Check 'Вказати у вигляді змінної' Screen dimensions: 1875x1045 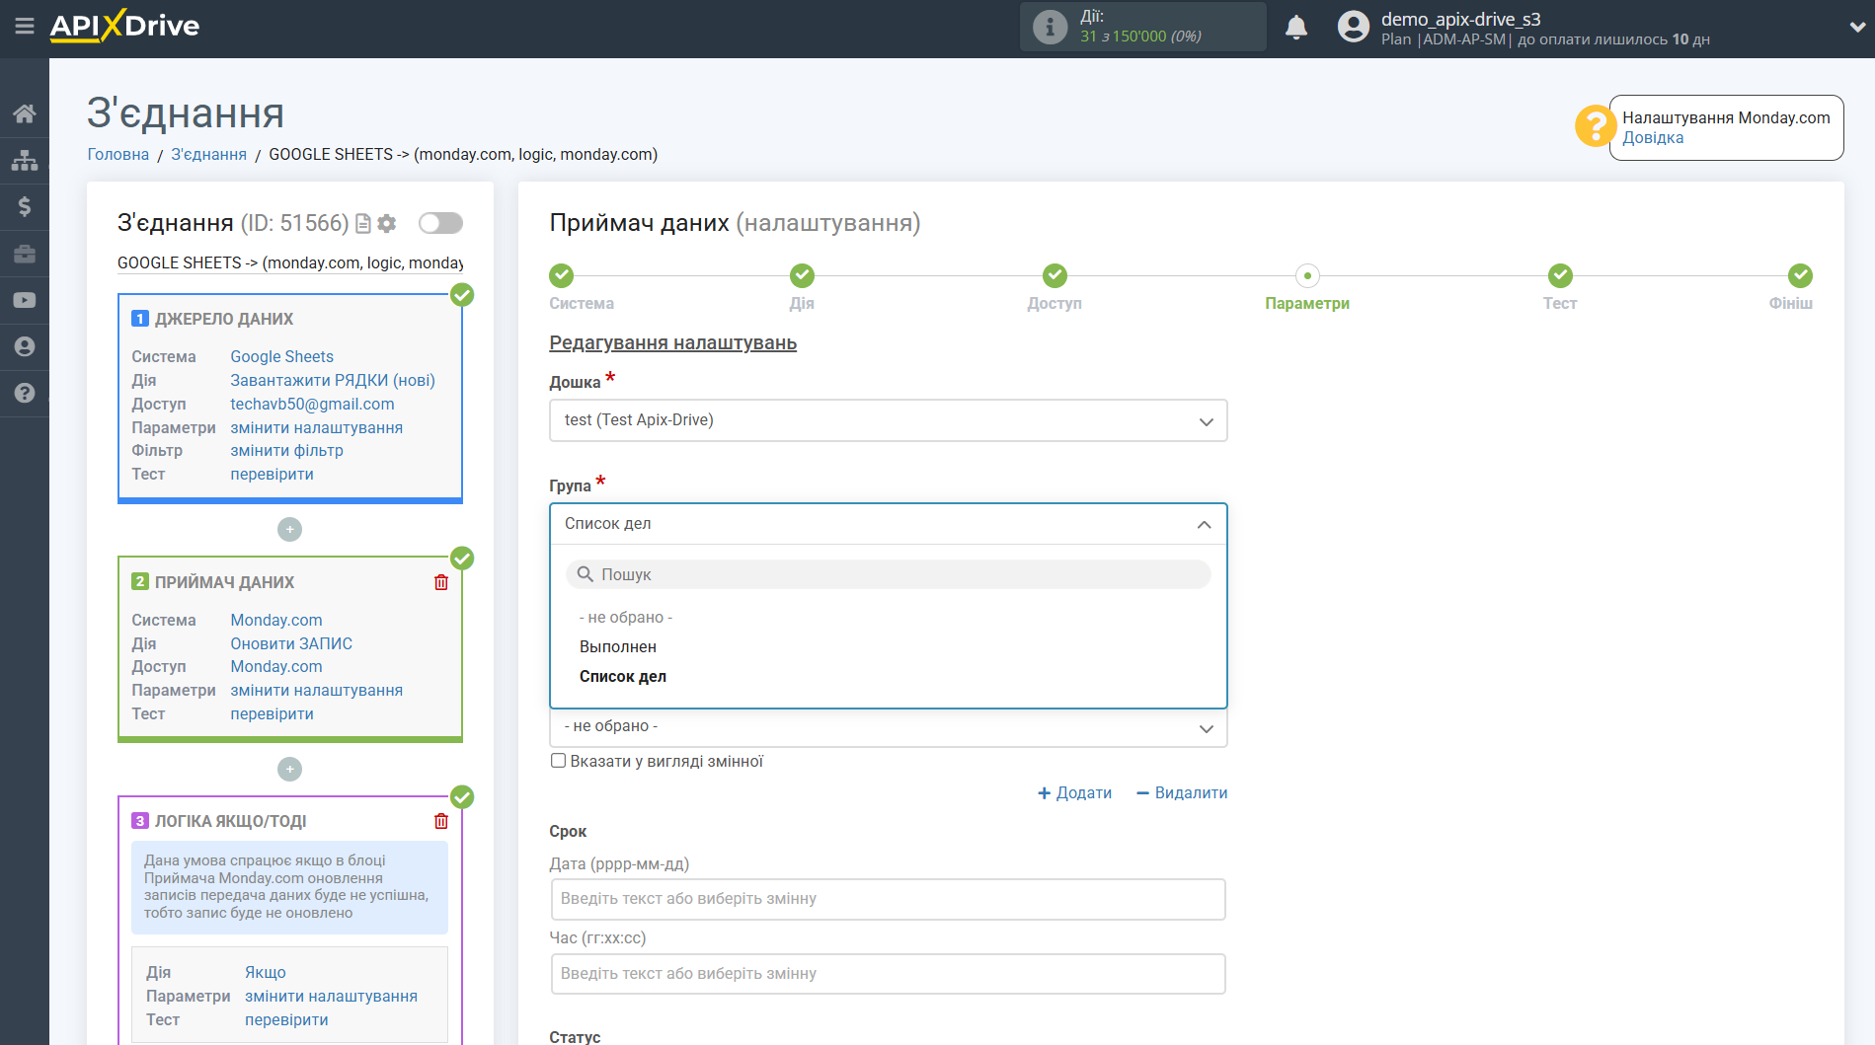558,761
